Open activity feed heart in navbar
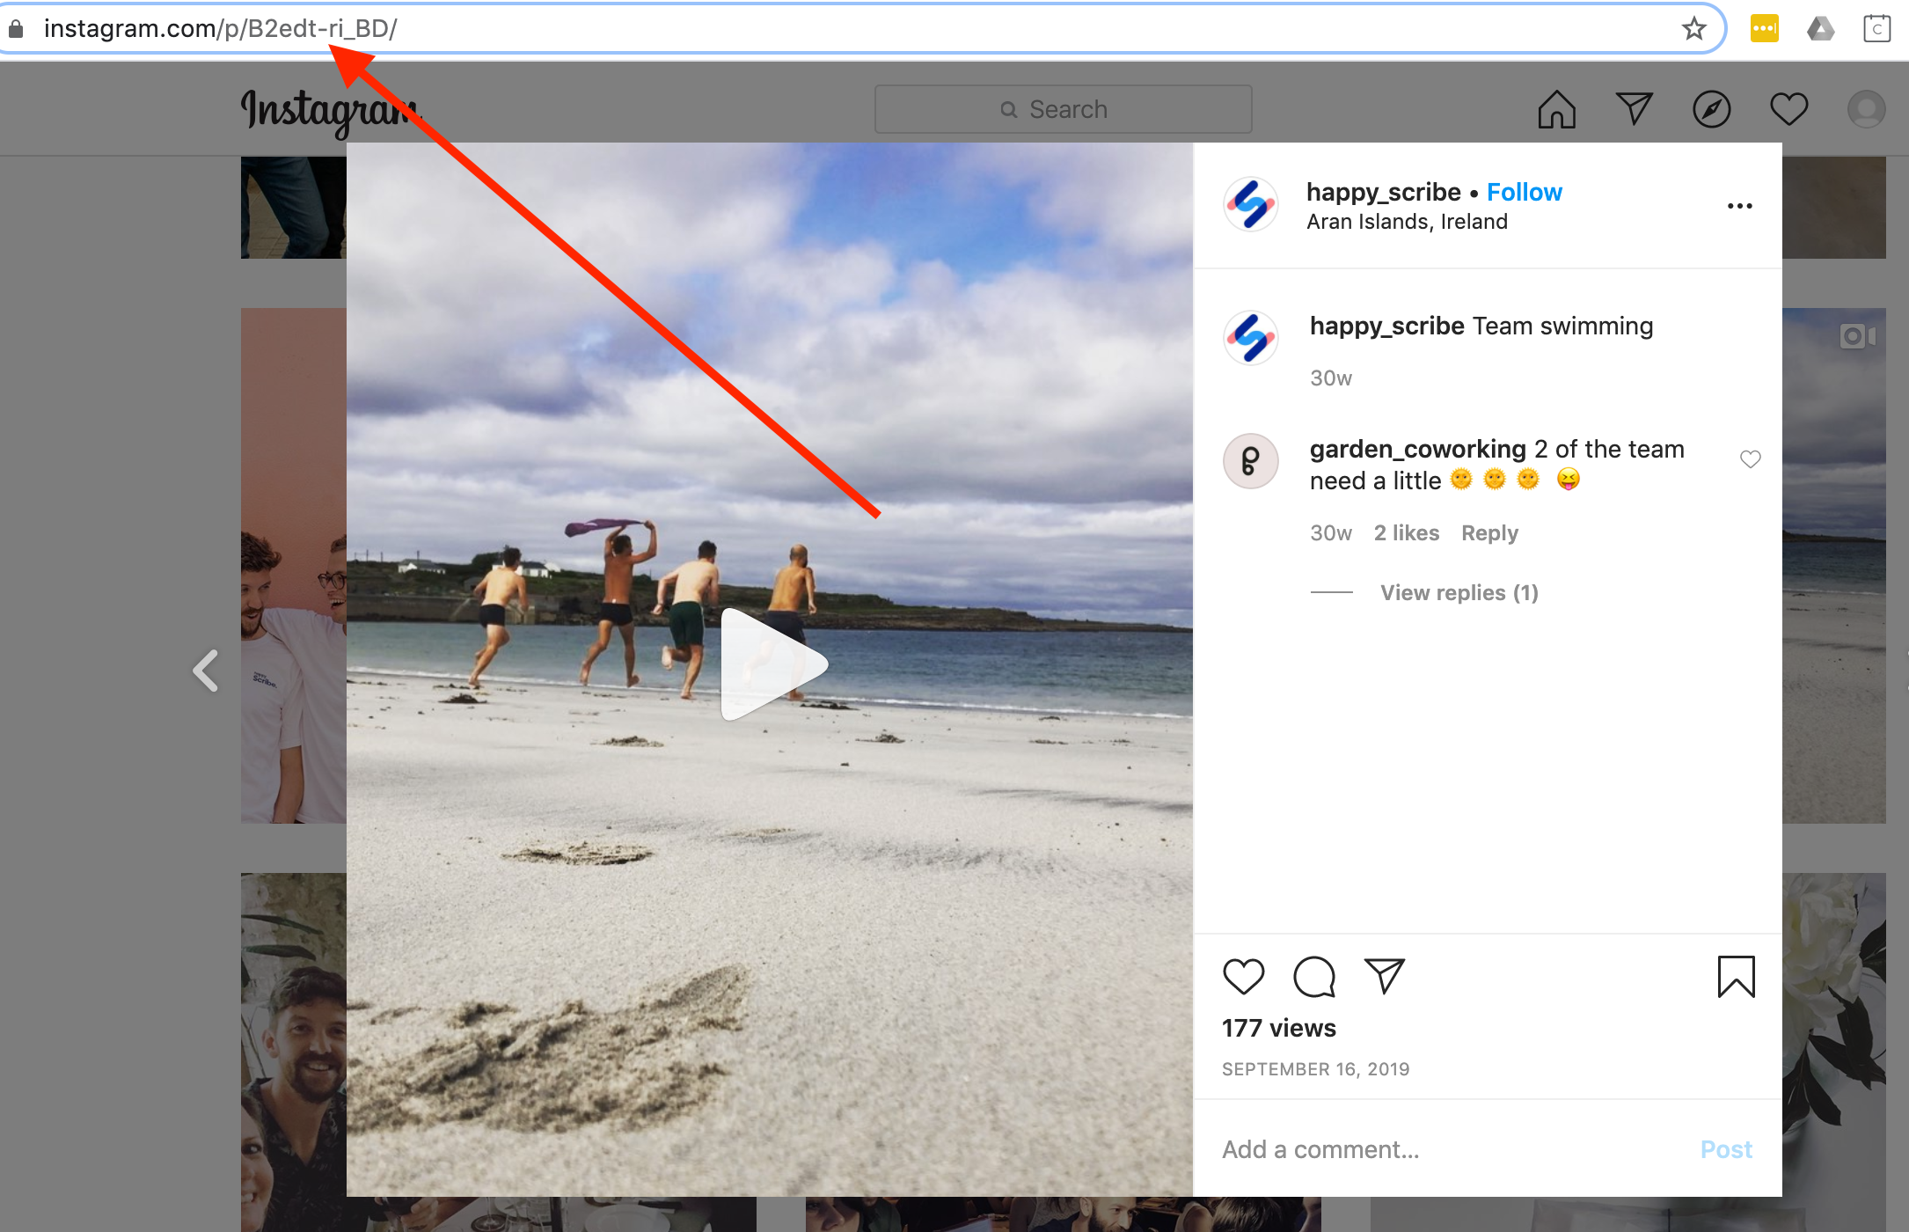1909x1232 pixels. pos(1788,110)
